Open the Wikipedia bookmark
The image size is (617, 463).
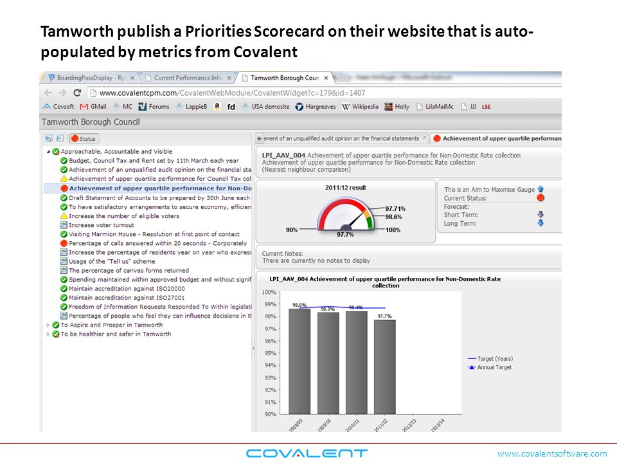(x=360, y=107)
